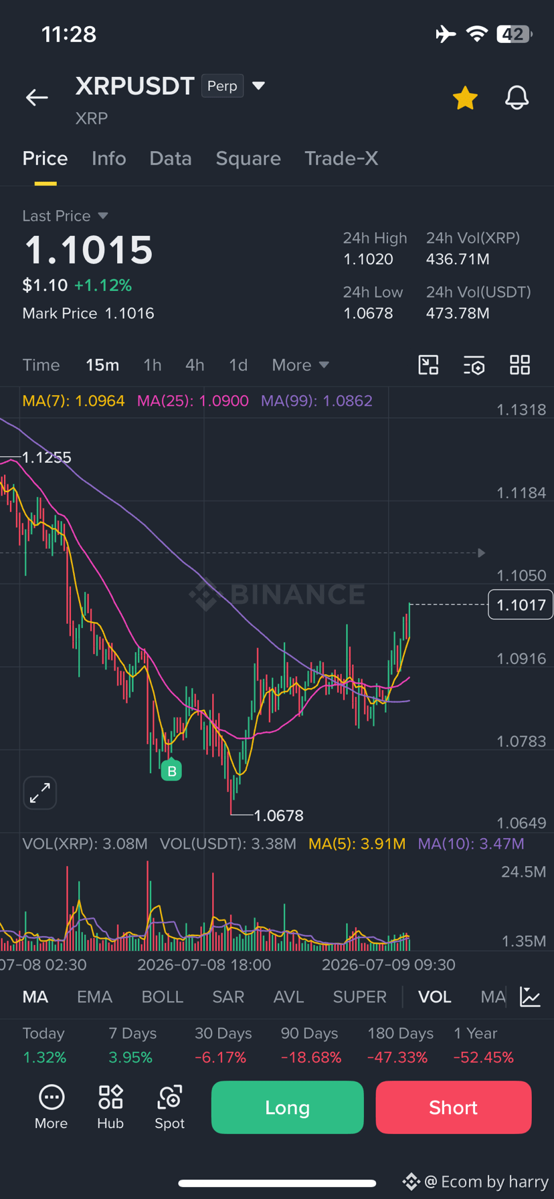Tap the 24h Low value 1.0678
554x1199 pixels.
point(368,314)
